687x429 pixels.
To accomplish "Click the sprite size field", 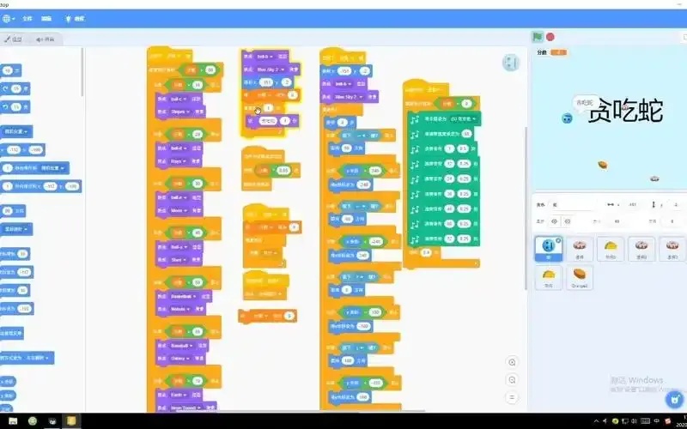I will click(x=617, y=221).
